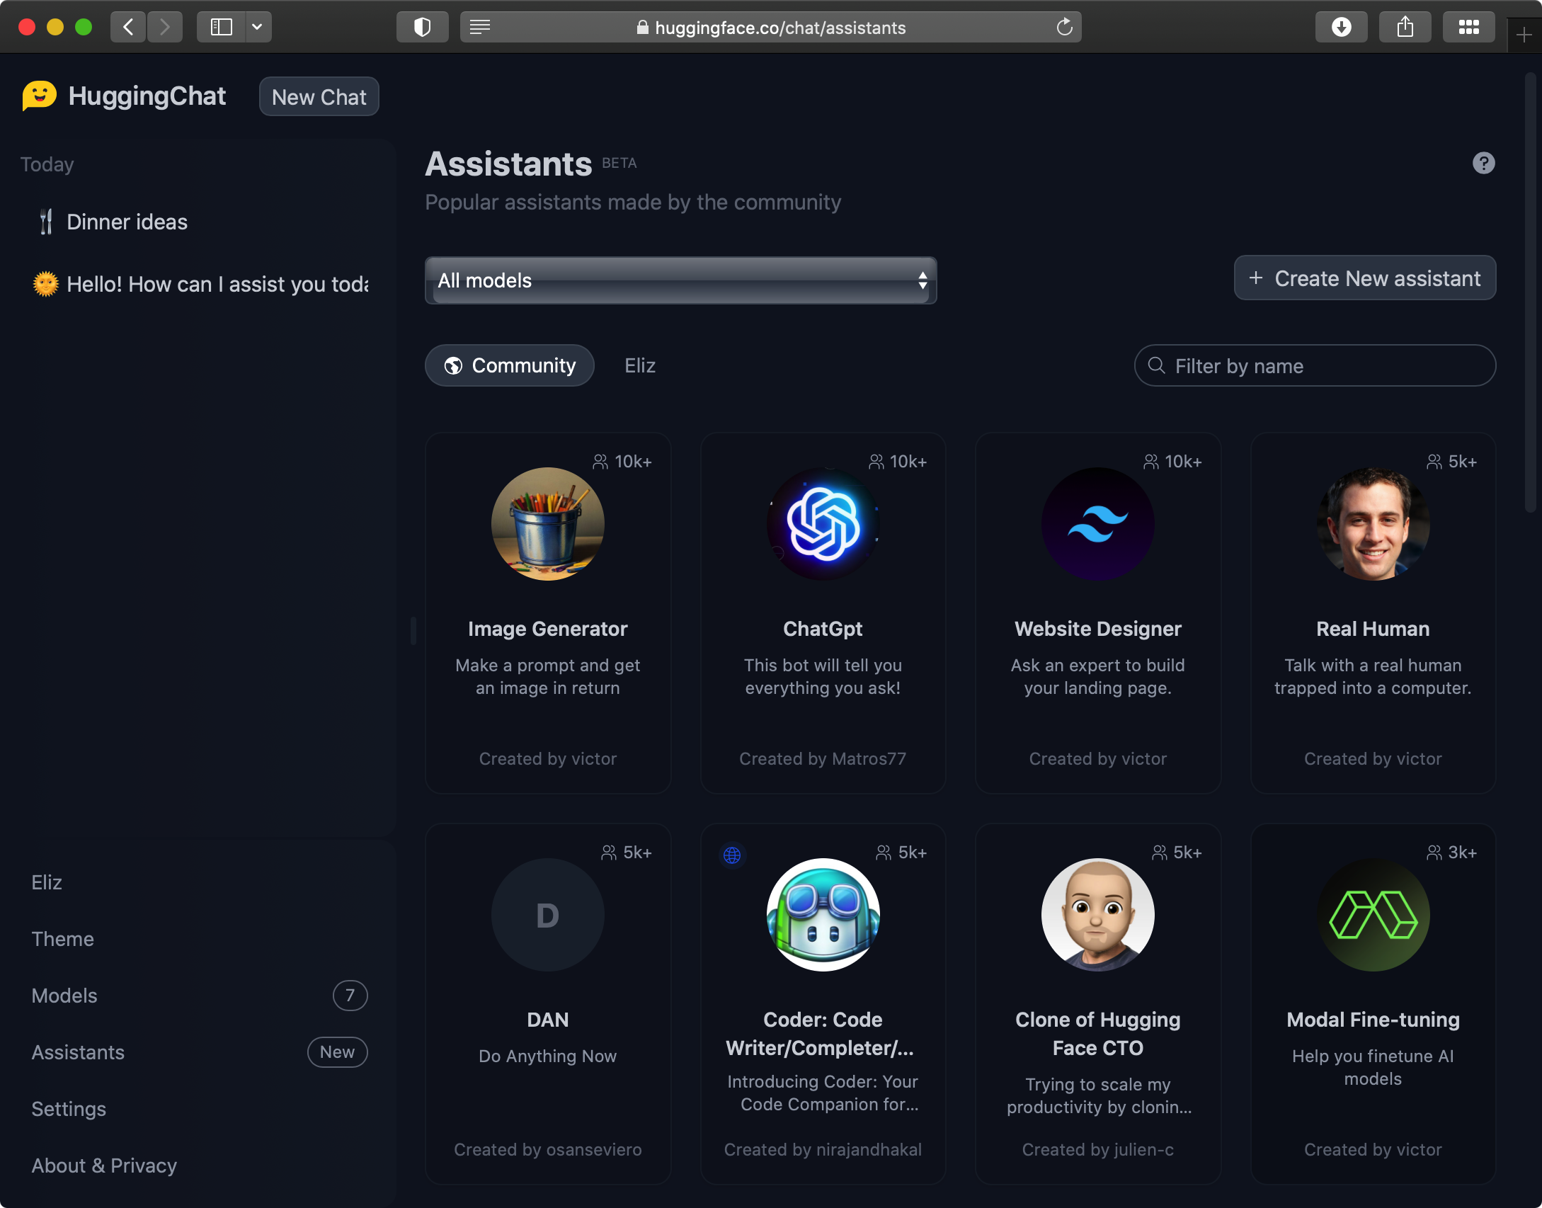This screenshot has height=1208, width=1542.
Task: Click the Coder robot avatar
Action: pos(823,915)
